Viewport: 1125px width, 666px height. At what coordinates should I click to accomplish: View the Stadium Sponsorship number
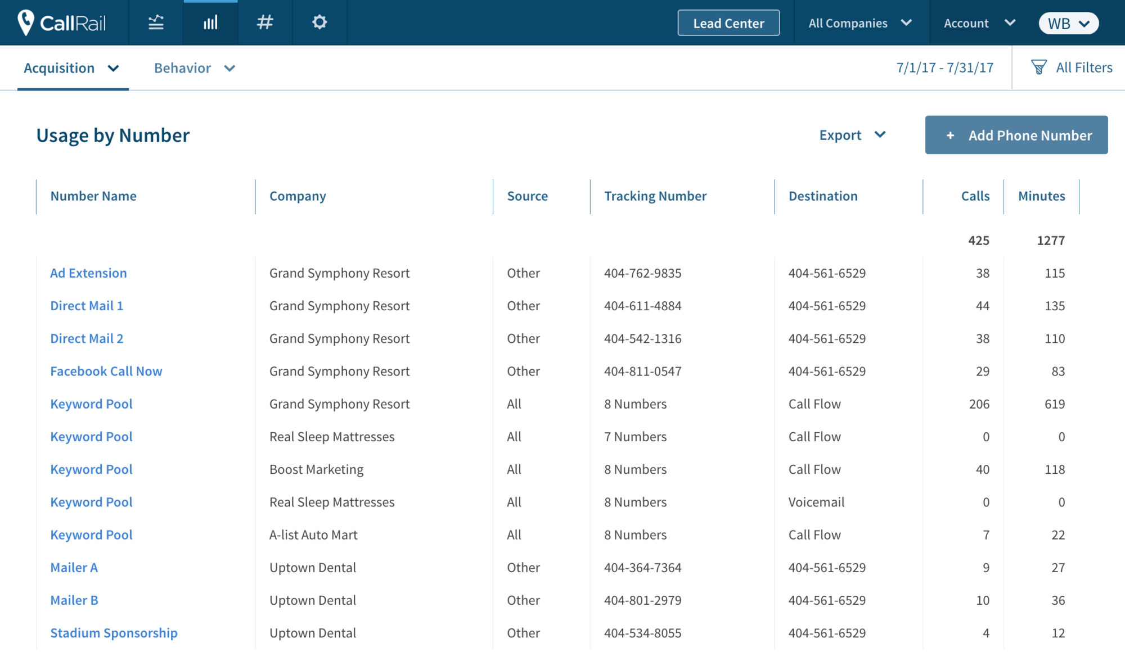point(114,633)
